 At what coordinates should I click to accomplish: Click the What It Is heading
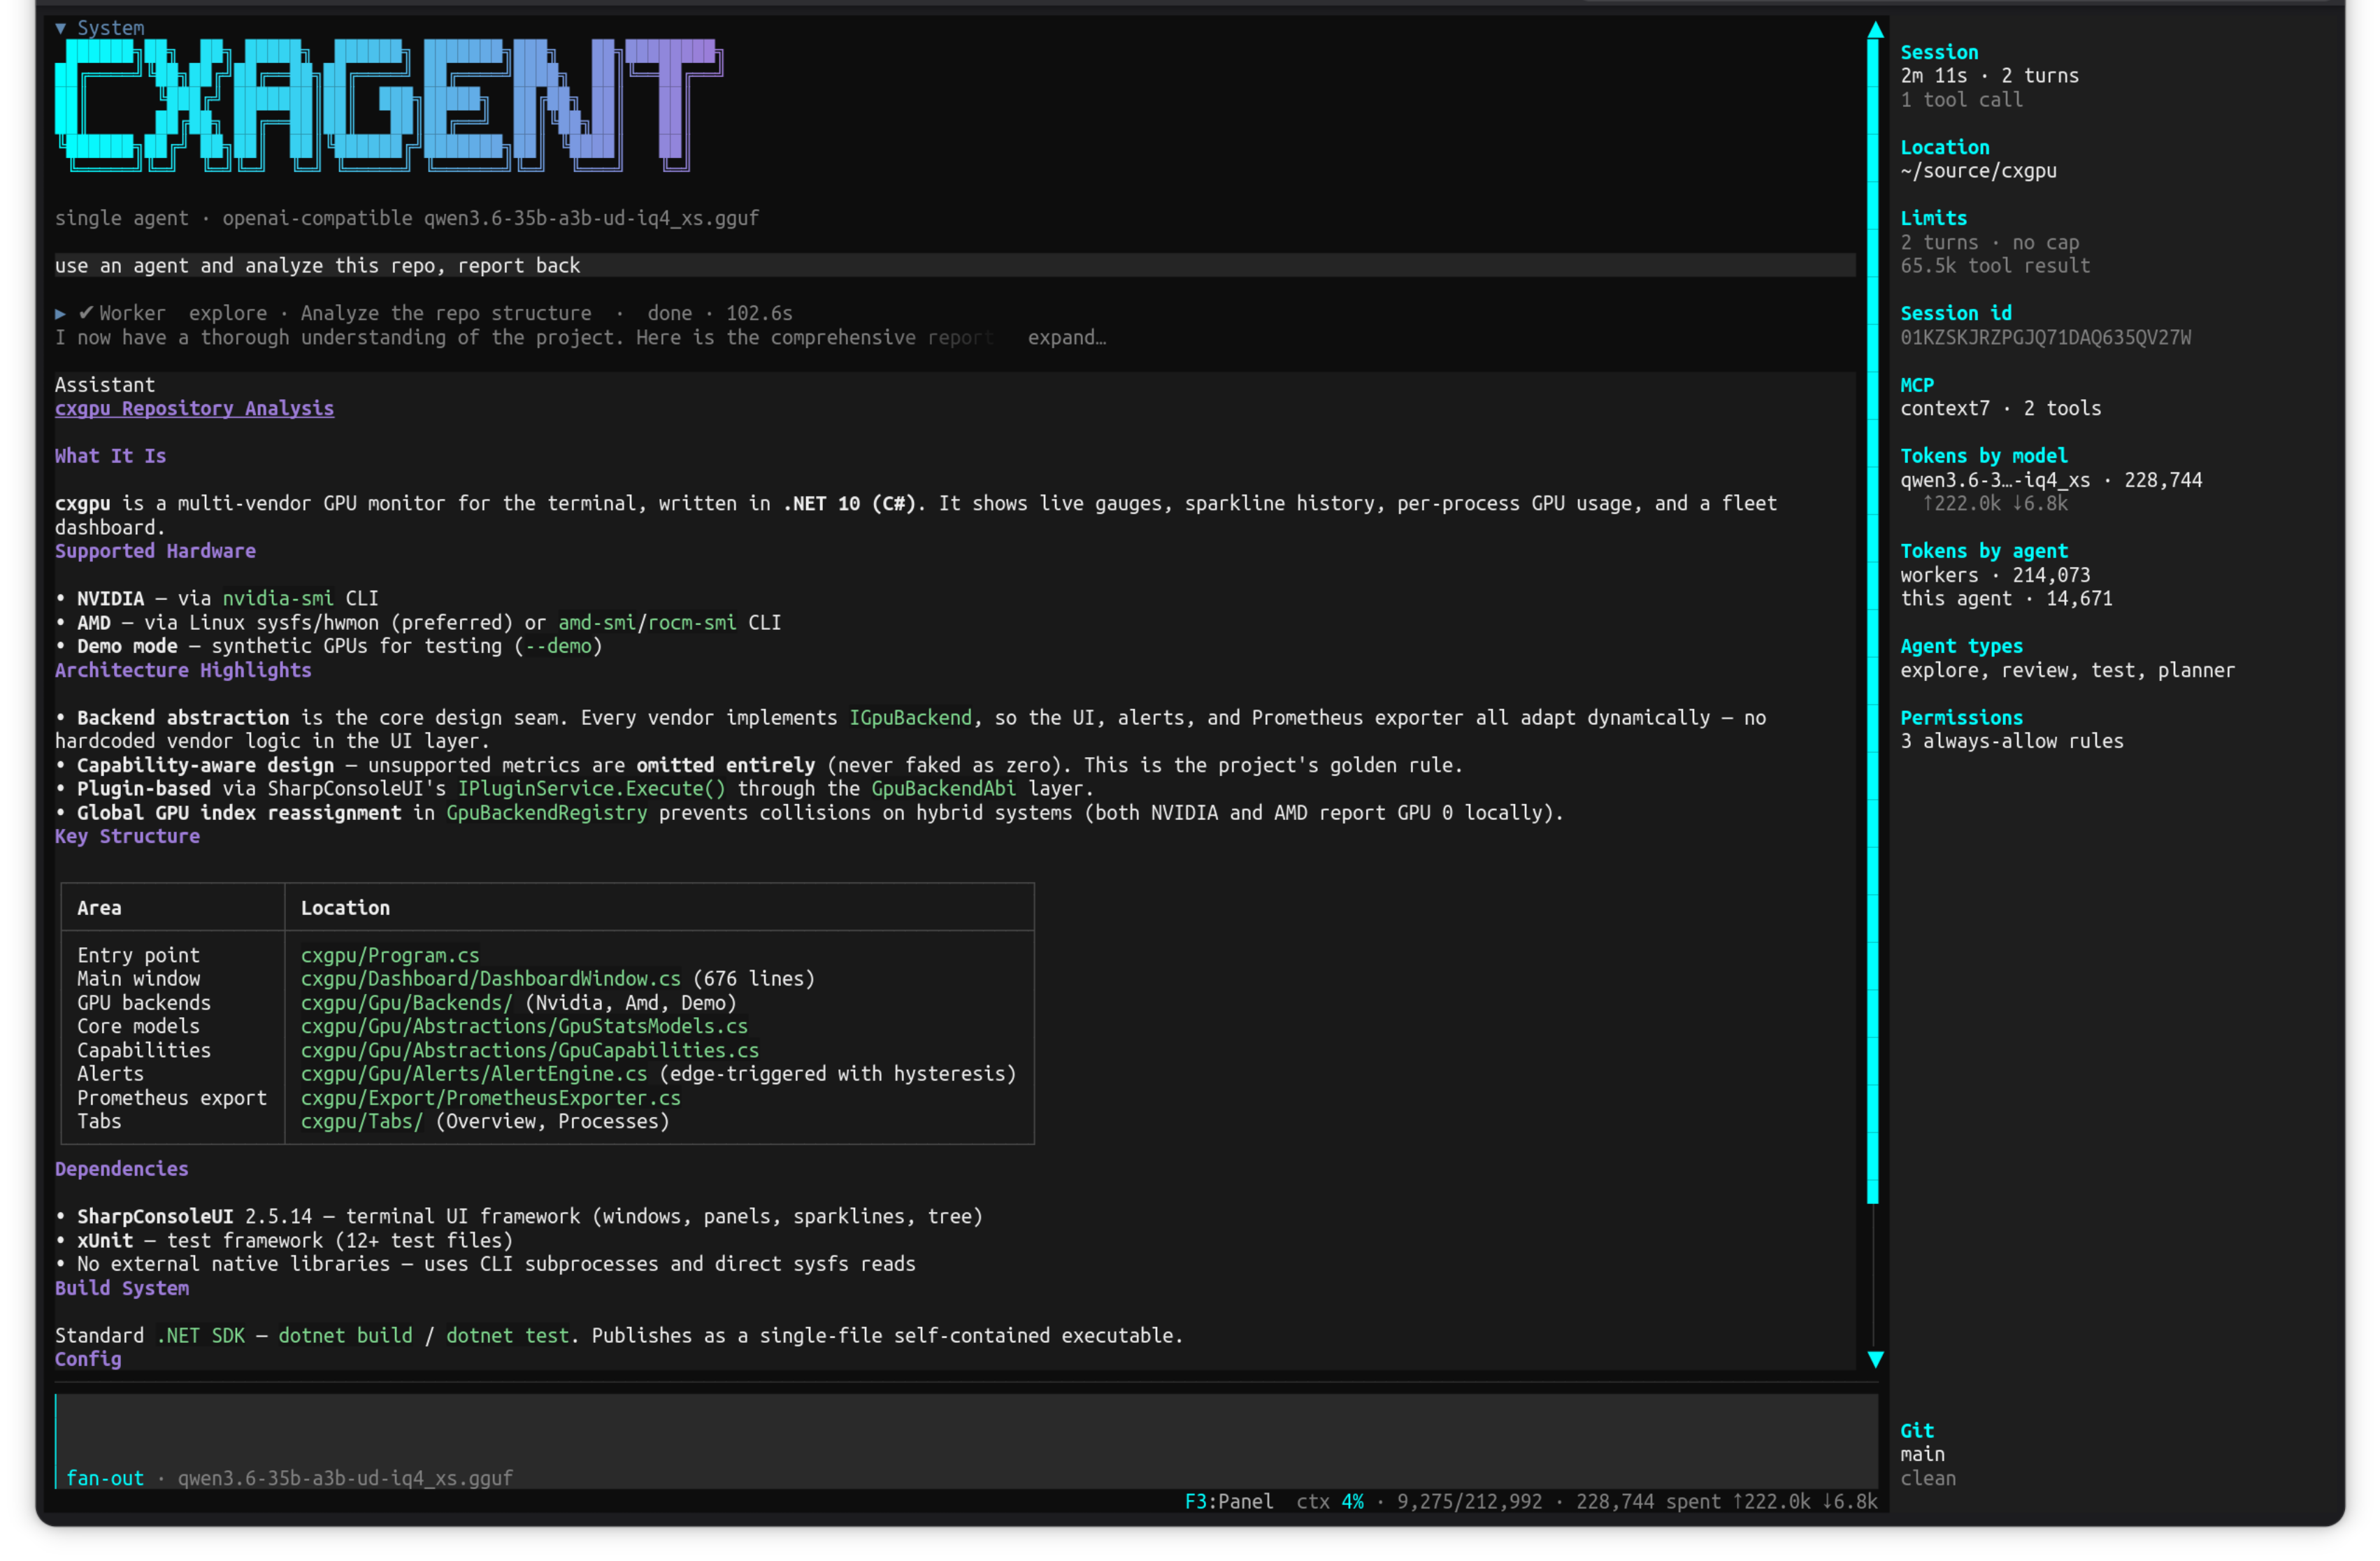(x=110, y=456)
